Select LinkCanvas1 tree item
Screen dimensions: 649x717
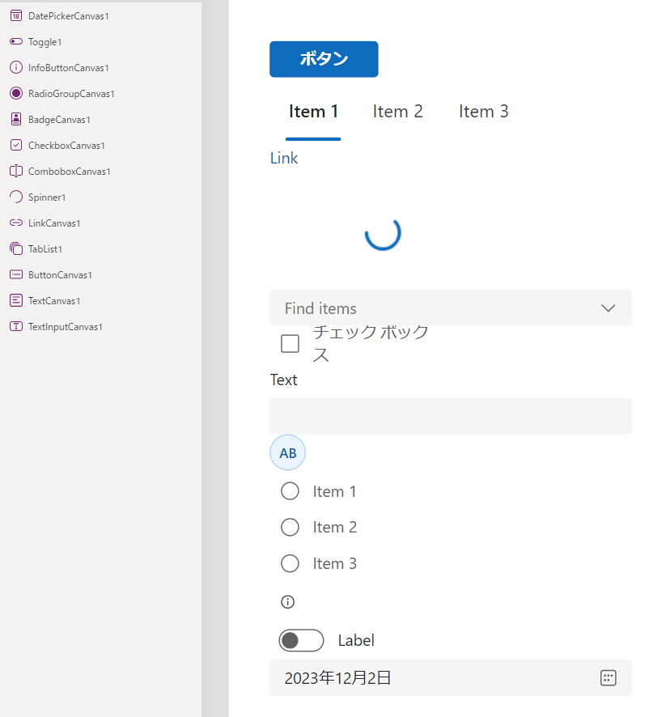(x=54, y=223)
